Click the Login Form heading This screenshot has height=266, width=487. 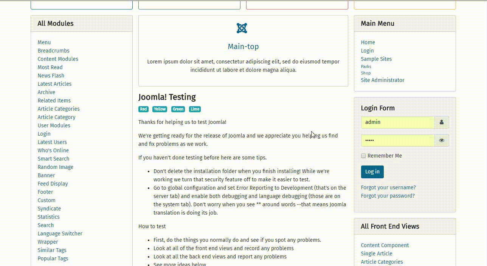pyautogui.click(x=378, y=108)
